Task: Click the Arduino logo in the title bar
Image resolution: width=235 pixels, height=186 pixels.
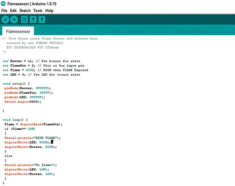Action: click(4, 4)
